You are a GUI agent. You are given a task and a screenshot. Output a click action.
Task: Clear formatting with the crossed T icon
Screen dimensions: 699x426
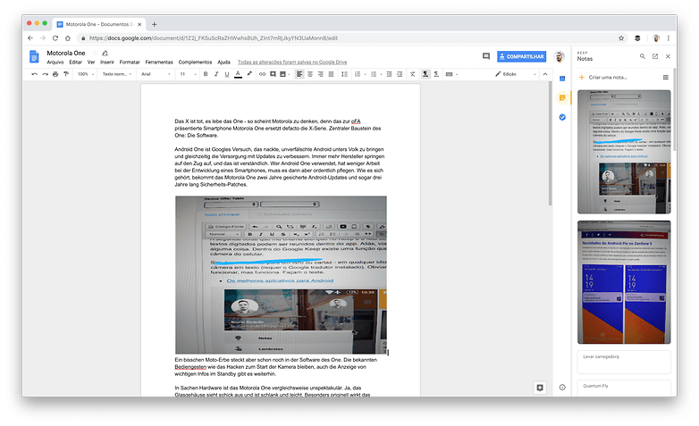[413, 74]
